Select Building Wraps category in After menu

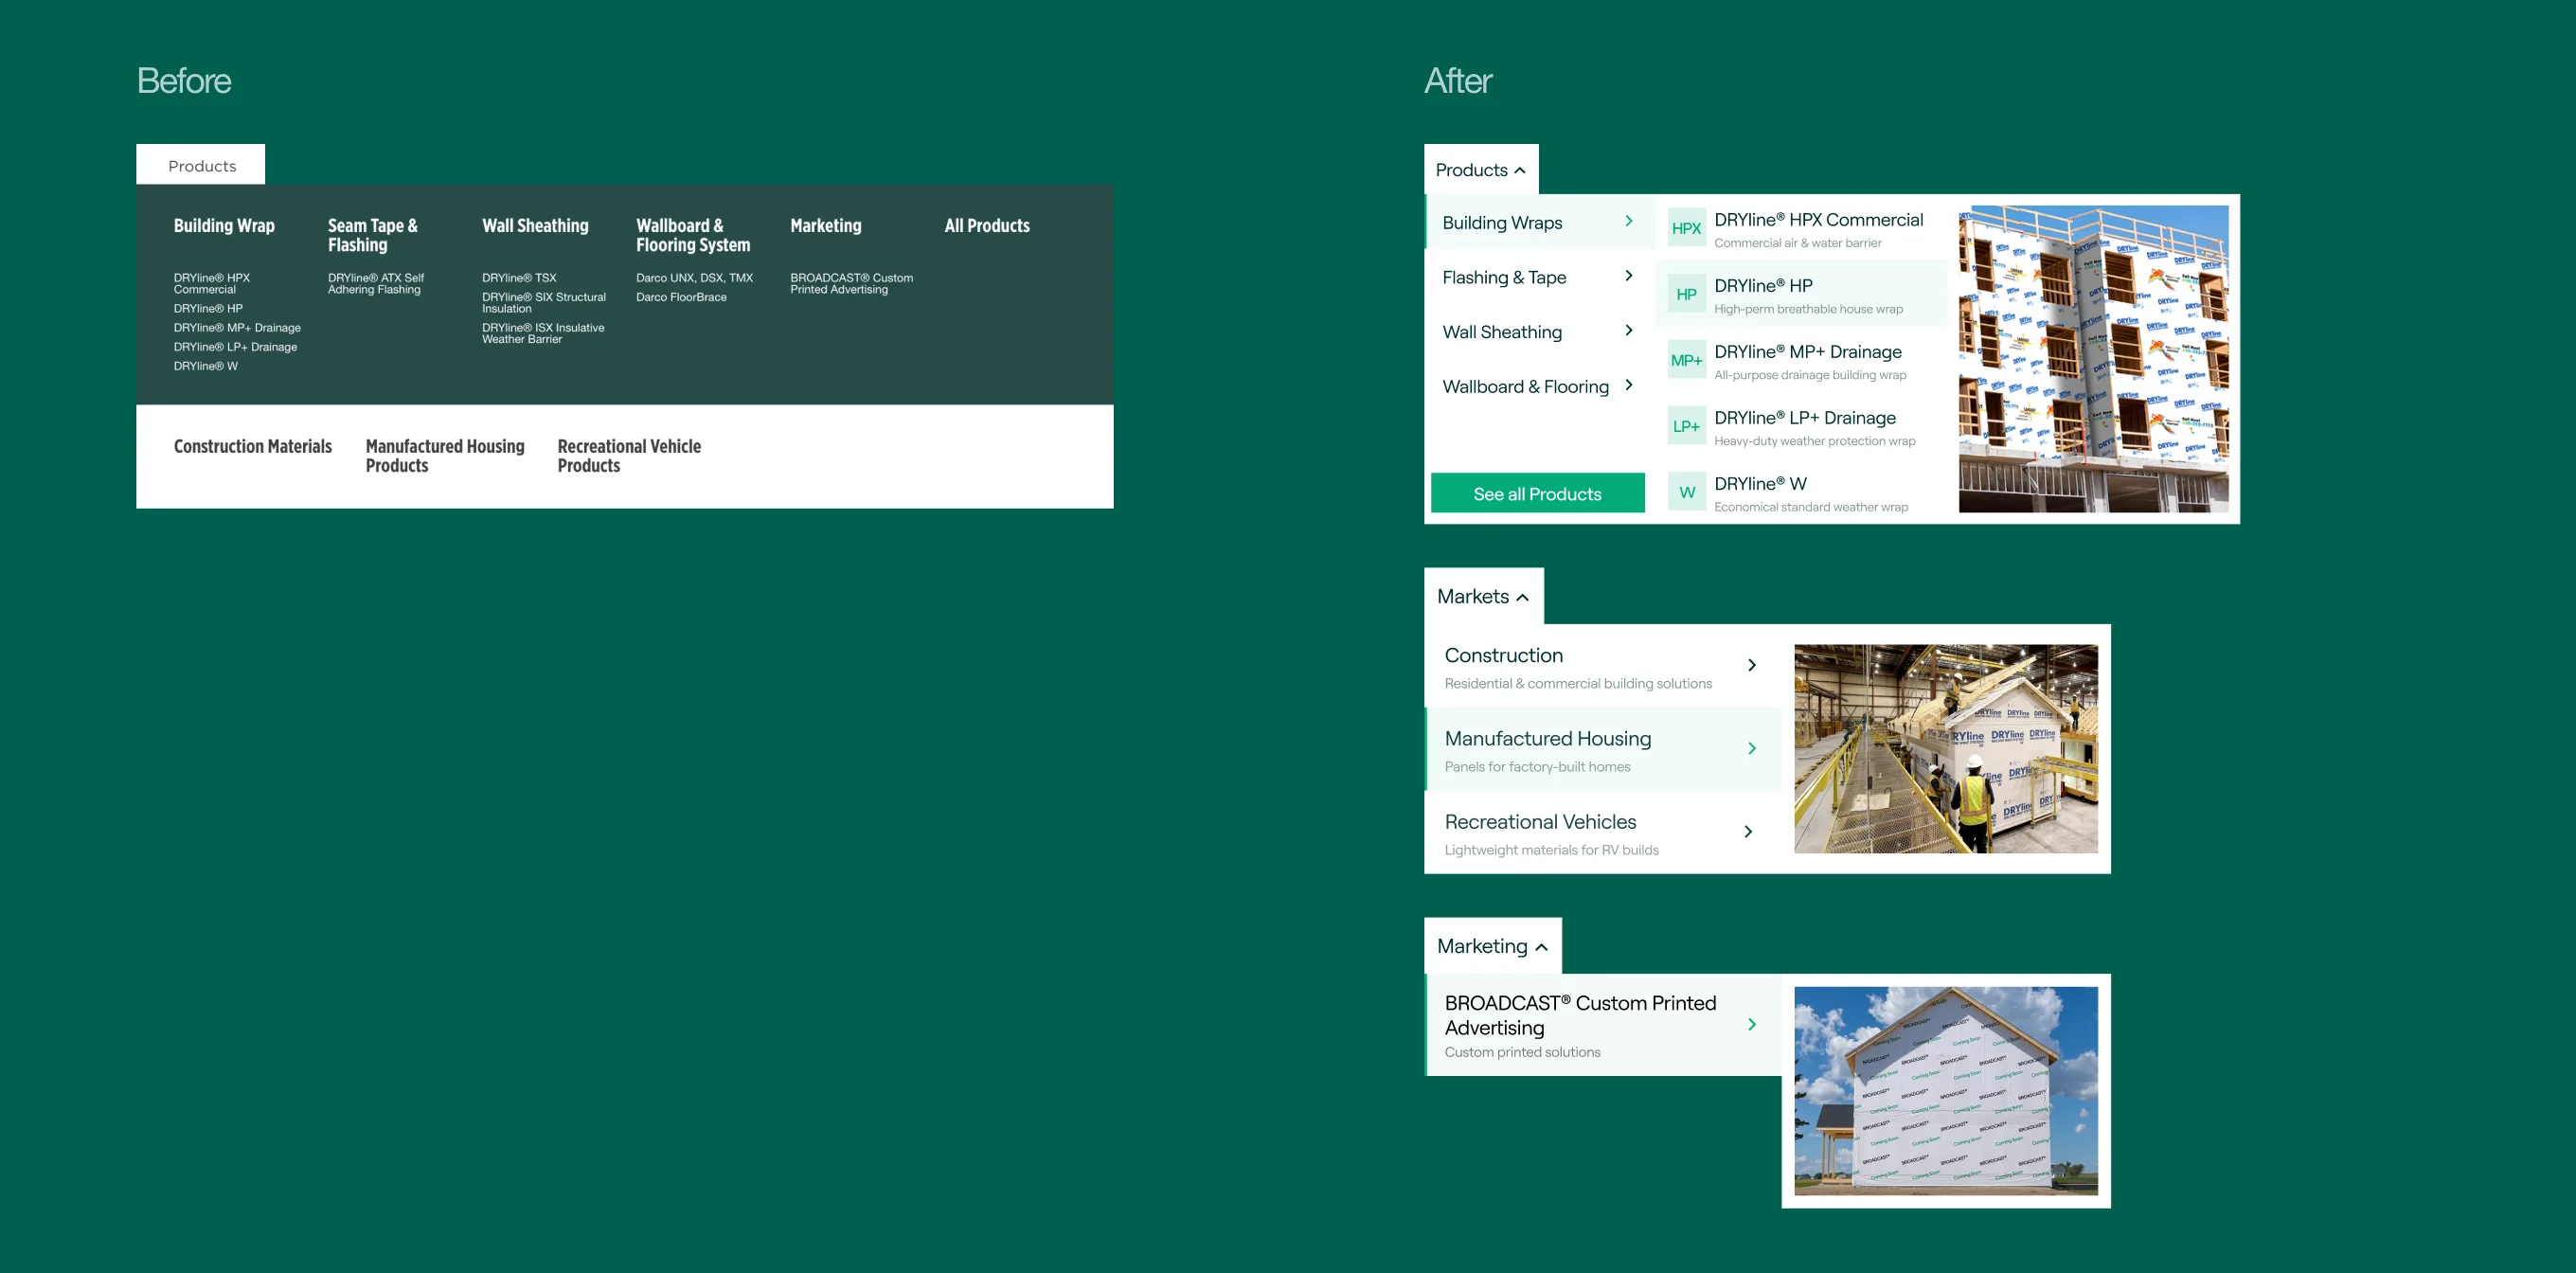pyautogui.click(x=1539, y=222)
